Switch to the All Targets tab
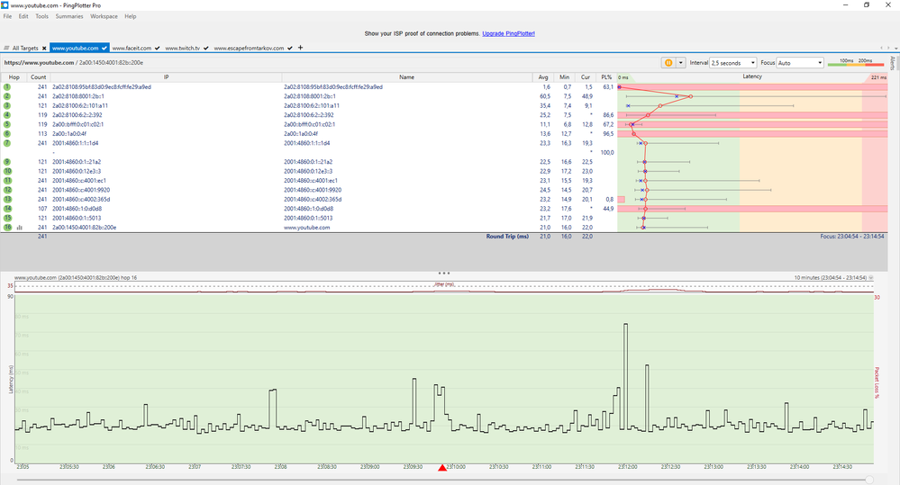Viewport: 900px width, 485px height. point(25,49)
